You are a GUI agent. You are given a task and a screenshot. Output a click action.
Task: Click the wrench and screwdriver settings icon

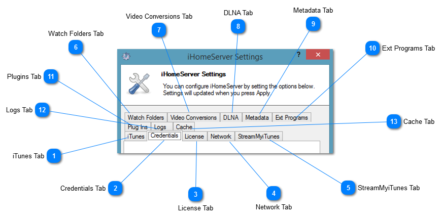(139, 83)
